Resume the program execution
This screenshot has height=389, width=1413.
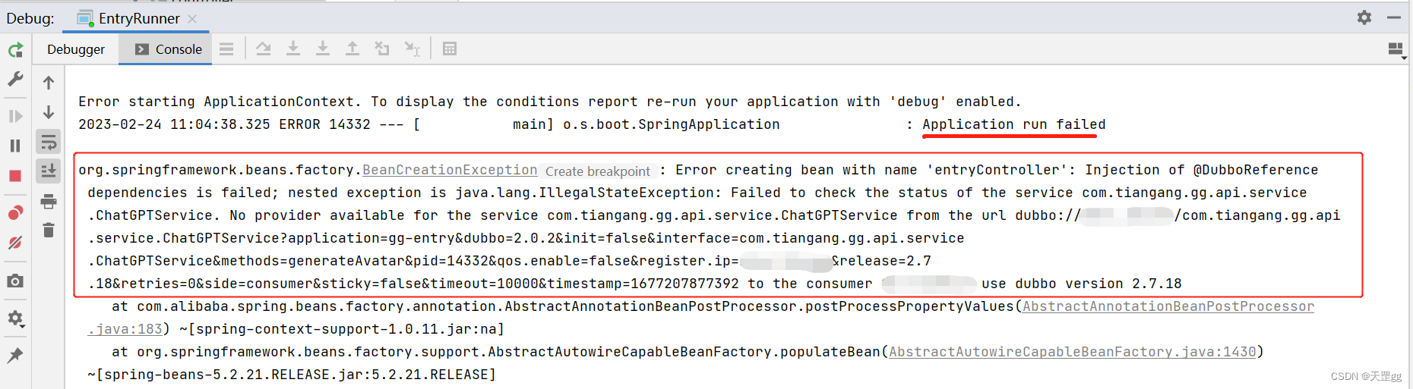(x=15, y=116)
